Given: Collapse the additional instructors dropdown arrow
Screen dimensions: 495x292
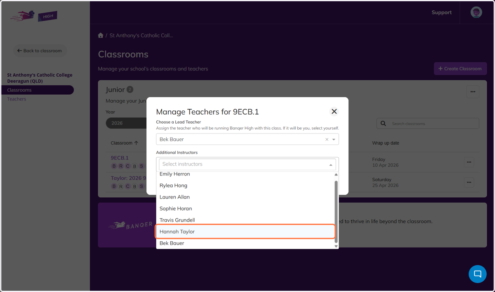Looking at the screenshot, I should tap(331, 164).
